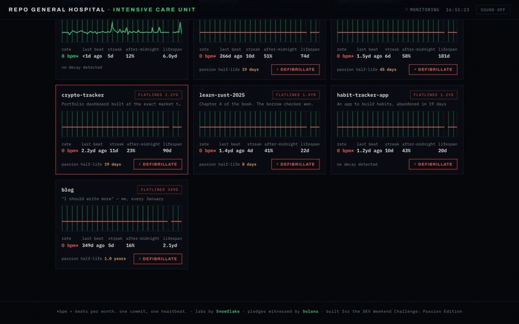Defibrillate the learn-rust-2025 repo

[x=296, y=165]
